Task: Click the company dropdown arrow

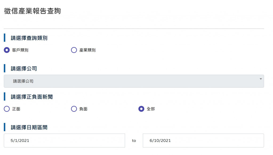Action: (x=260, y=79)
